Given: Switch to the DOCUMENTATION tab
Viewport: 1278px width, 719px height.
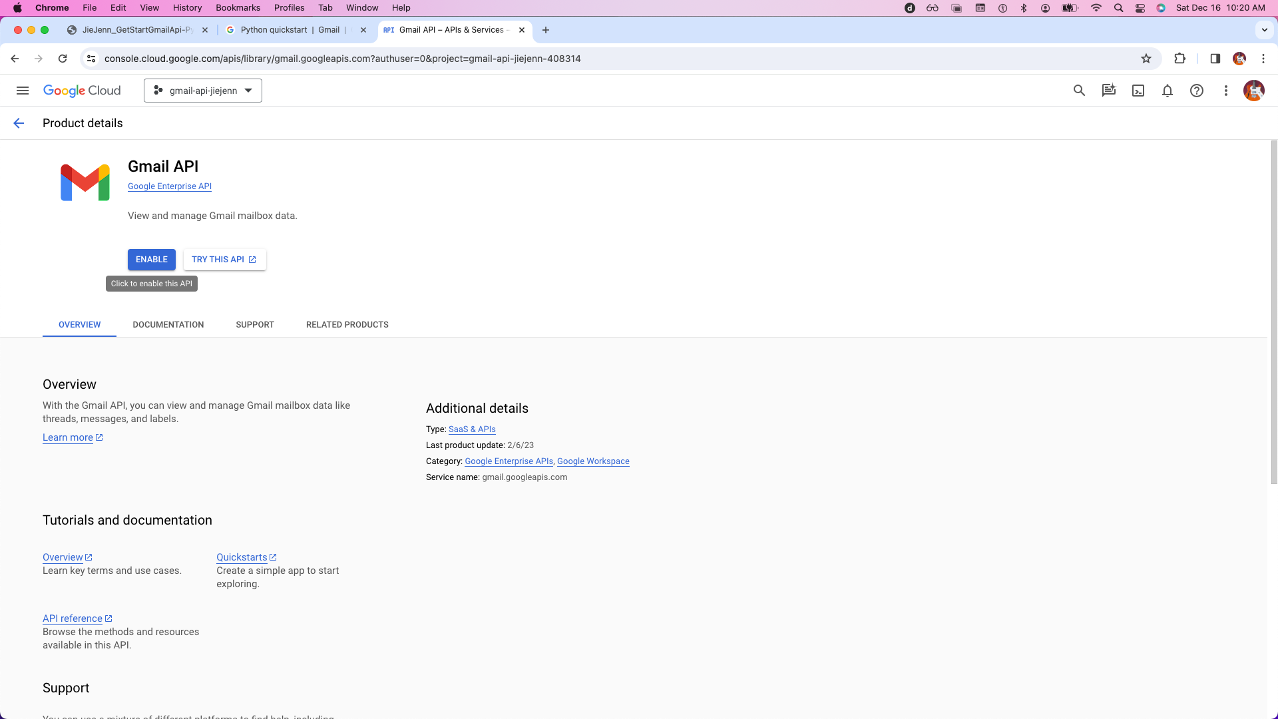Looking at the screenshot, I should click(x=168, y=325).
